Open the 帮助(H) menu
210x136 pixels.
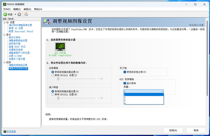pos(38,9)
